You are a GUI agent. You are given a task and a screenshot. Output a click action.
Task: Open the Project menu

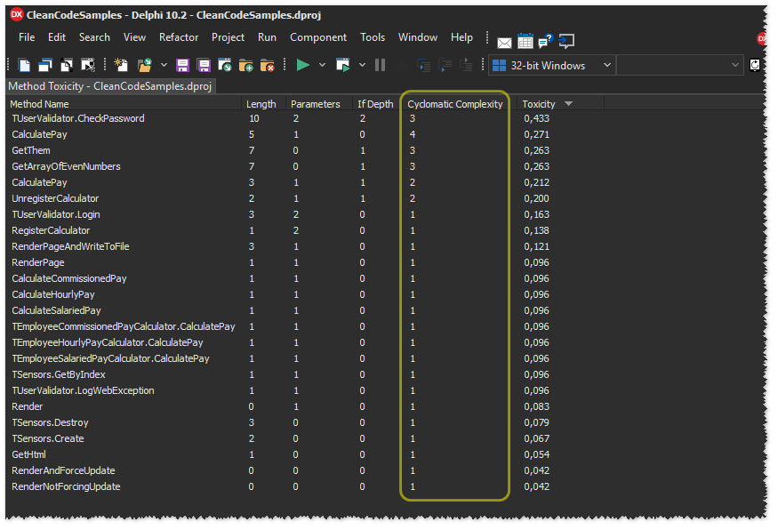coord(228,37)
